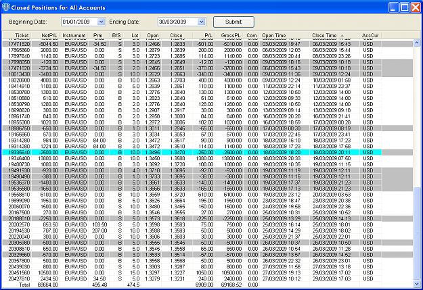Select ticket 18986750
423x290 pixels.
pos(19,128)
